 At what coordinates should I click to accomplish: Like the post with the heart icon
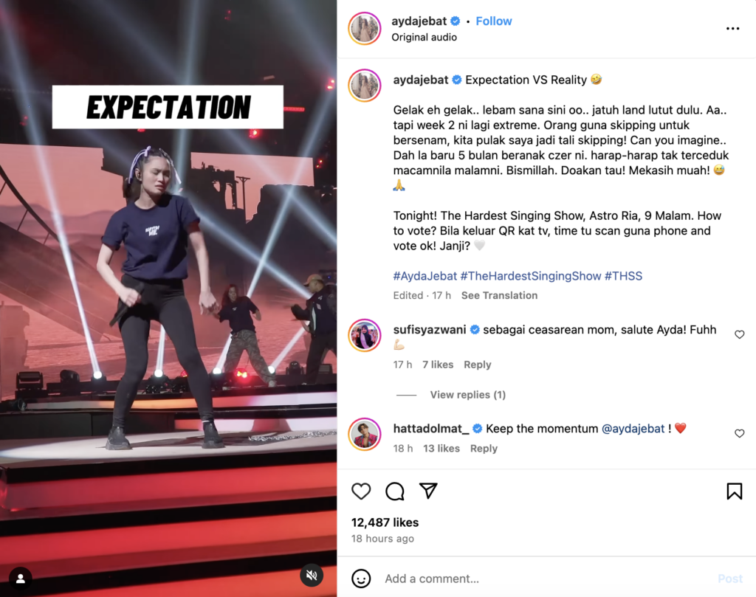tap(361, 491)
